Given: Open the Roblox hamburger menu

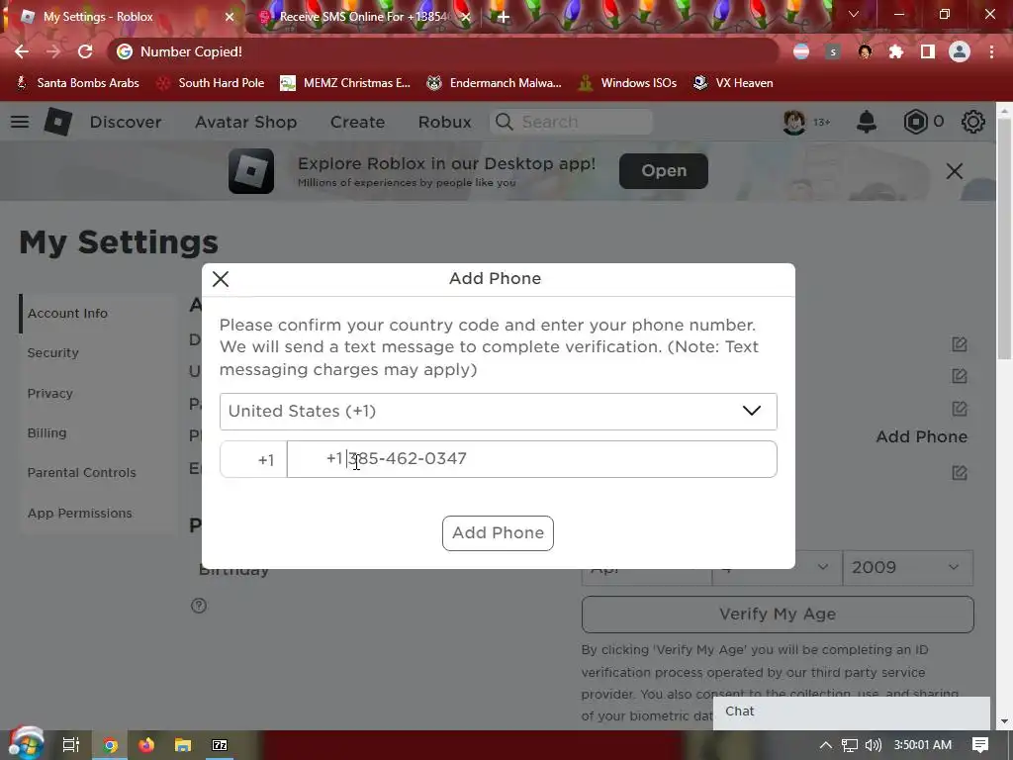Looking at the screenshot, I should [x=20, y=122].
